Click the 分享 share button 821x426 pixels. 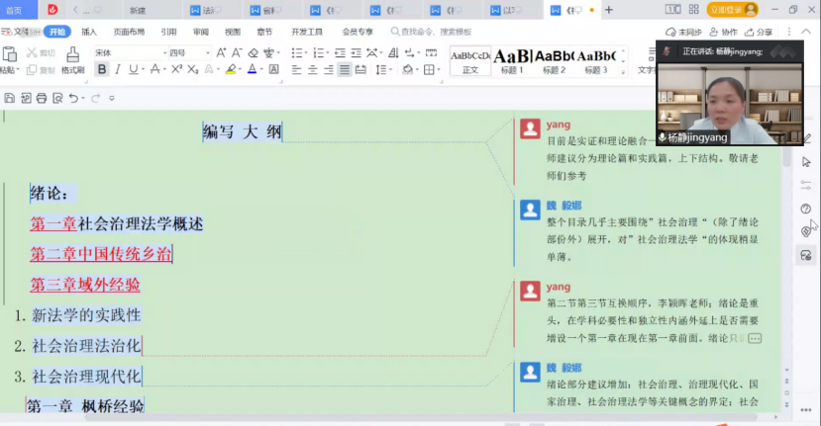tap(759, 32)
